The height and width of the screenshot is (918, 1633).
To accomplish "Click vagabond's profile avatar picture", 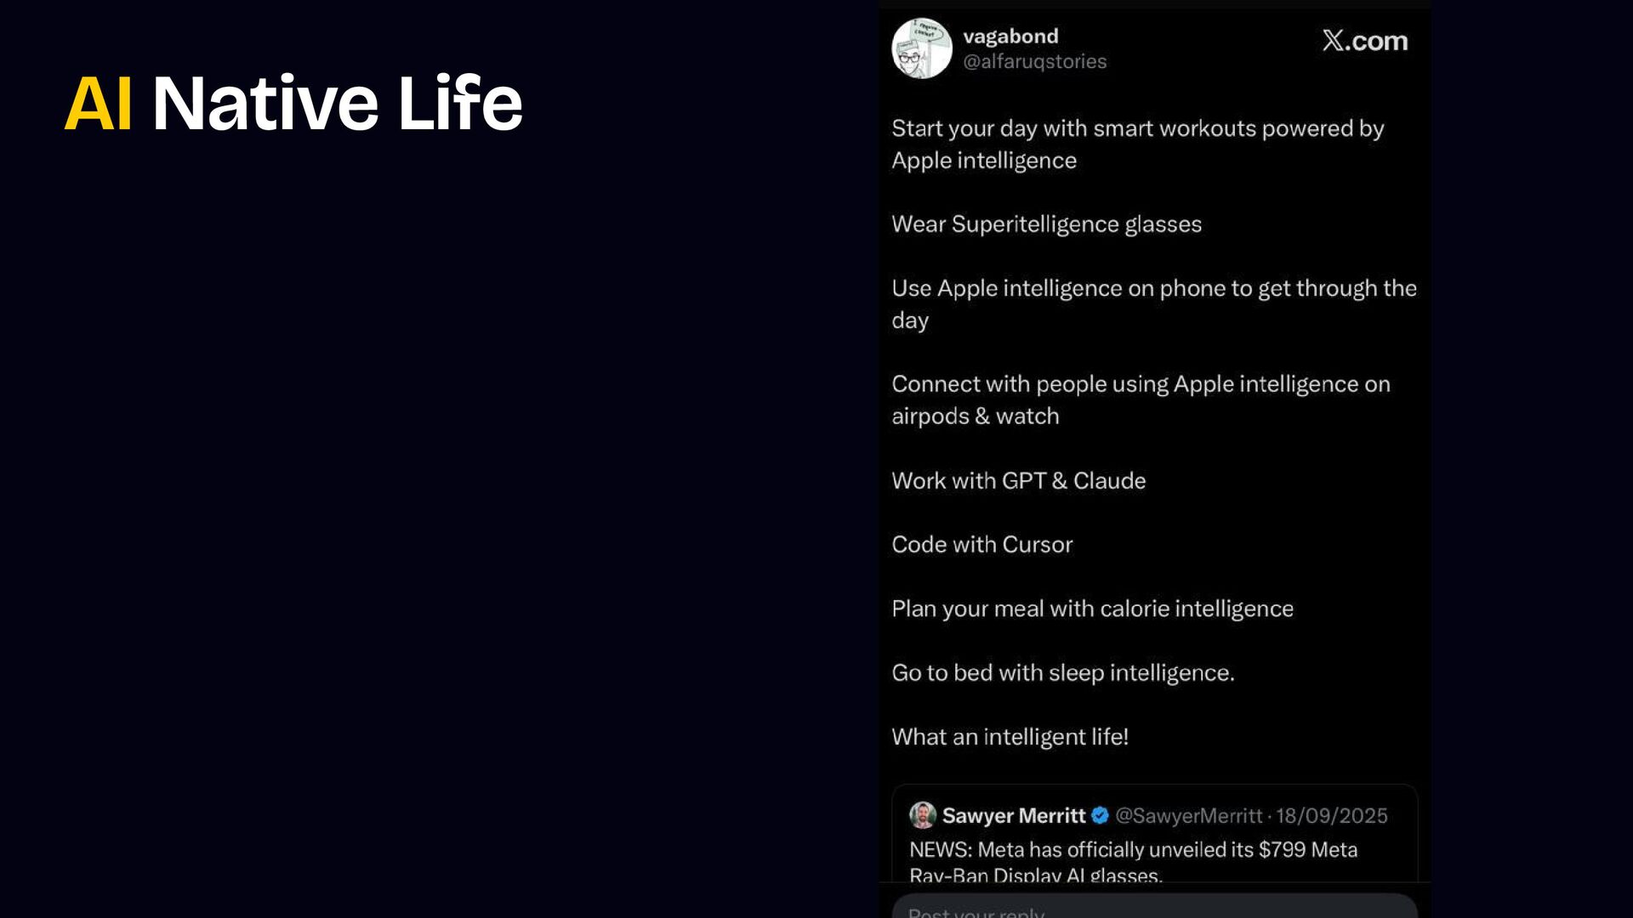I will tap(921, 48).
